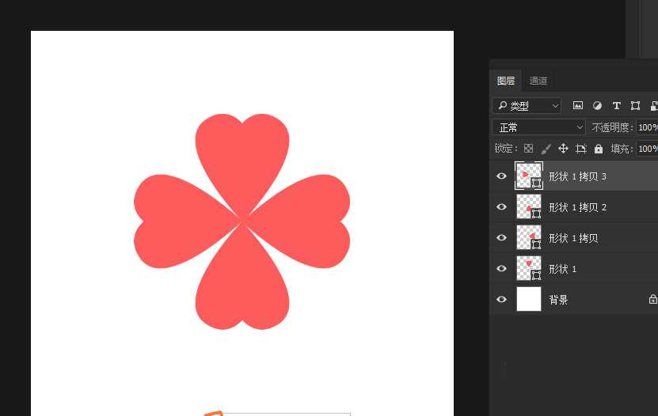The width and height of the screenshot is (658, 416).
Task: Select the 形状 1 拷贝 layer name
Action: pos(573,238)
